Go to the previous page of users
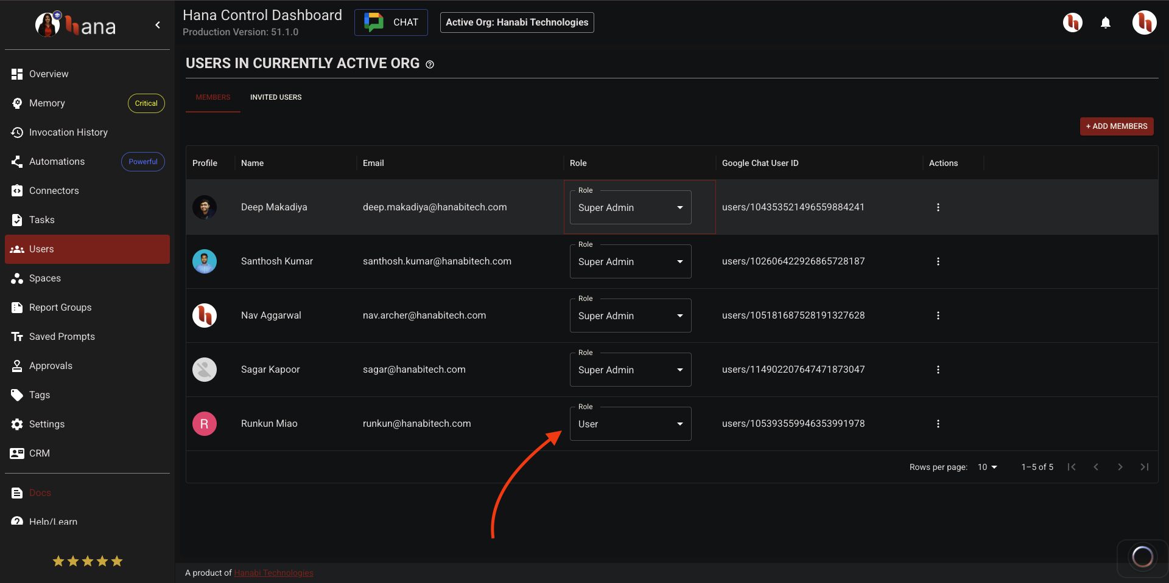The height and width of the screenshot is (583, 1169). coord(1096,467)
